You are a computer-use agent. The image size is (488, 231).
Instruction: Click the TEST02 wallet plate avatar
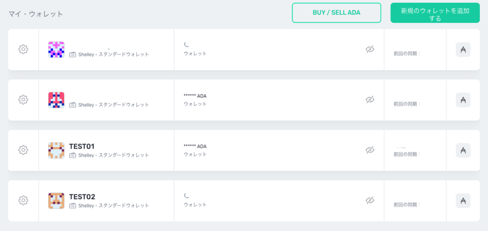pyautogui.click(x=56, y=201)
